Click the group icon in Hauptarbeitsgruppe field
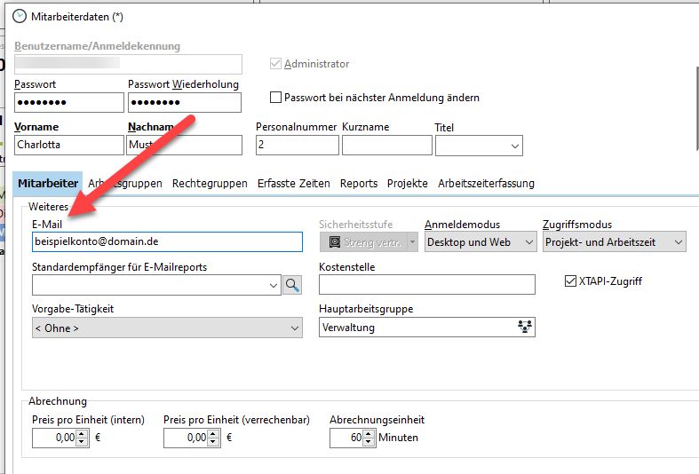 (525, 328)
